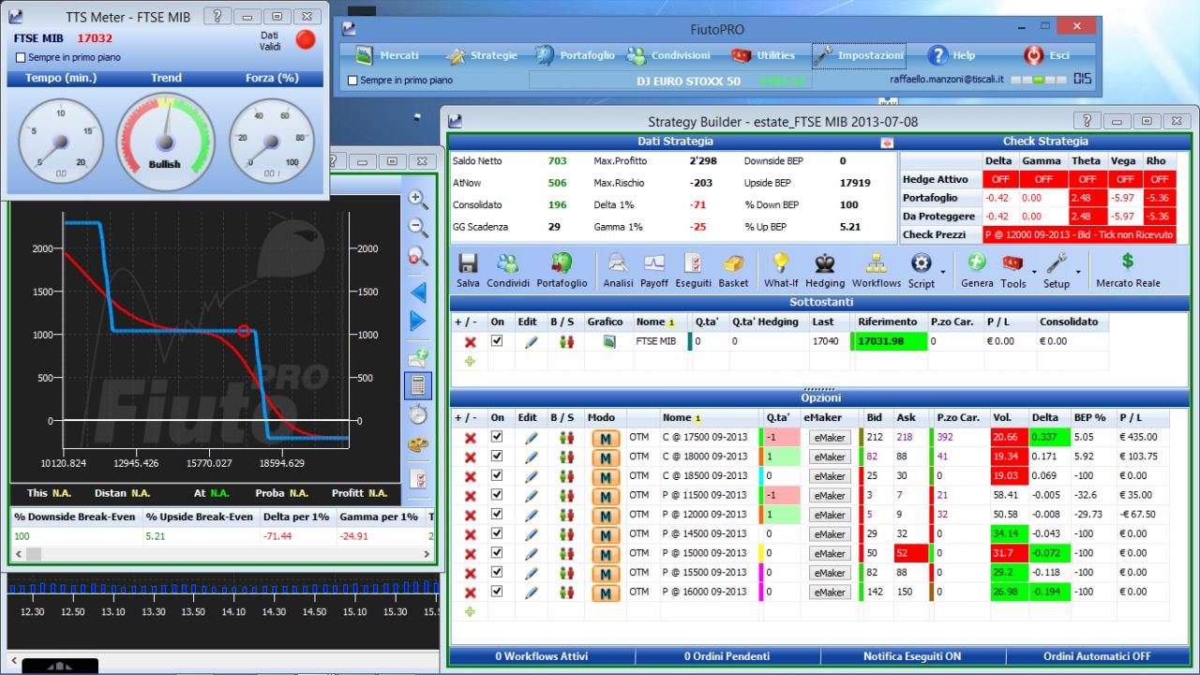Uncheck On for C @ 18000 09-2013
The height and width of the screenshot is (675, 1200).
point(498,457)
